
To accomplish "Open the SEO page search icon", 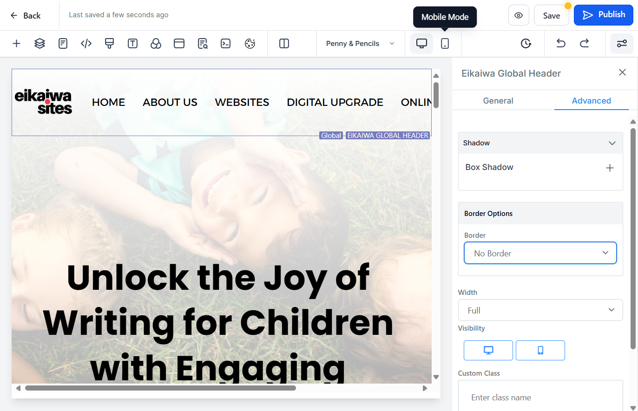I will [203, 44].
